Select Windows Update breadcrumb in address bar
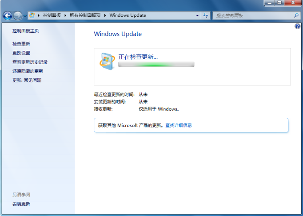This screenshot has height=216, width=303. (128, 15)
